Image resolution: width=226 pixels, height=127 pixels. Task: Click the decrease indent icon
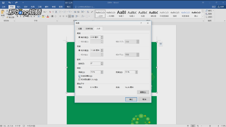(75, 12)
